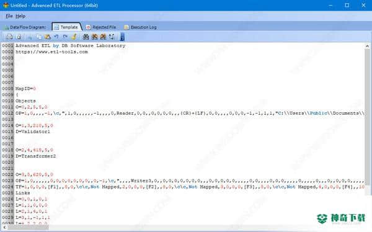Click the 'L=0,0,1,0,1' line
The width and height of the screenshot is (372, 232).
(32, 199)
